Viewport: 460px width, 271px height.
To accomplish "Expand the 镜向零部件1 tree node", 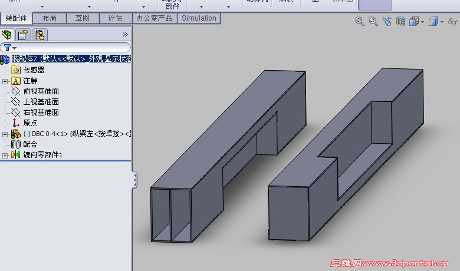I will (x=5, y=156).
